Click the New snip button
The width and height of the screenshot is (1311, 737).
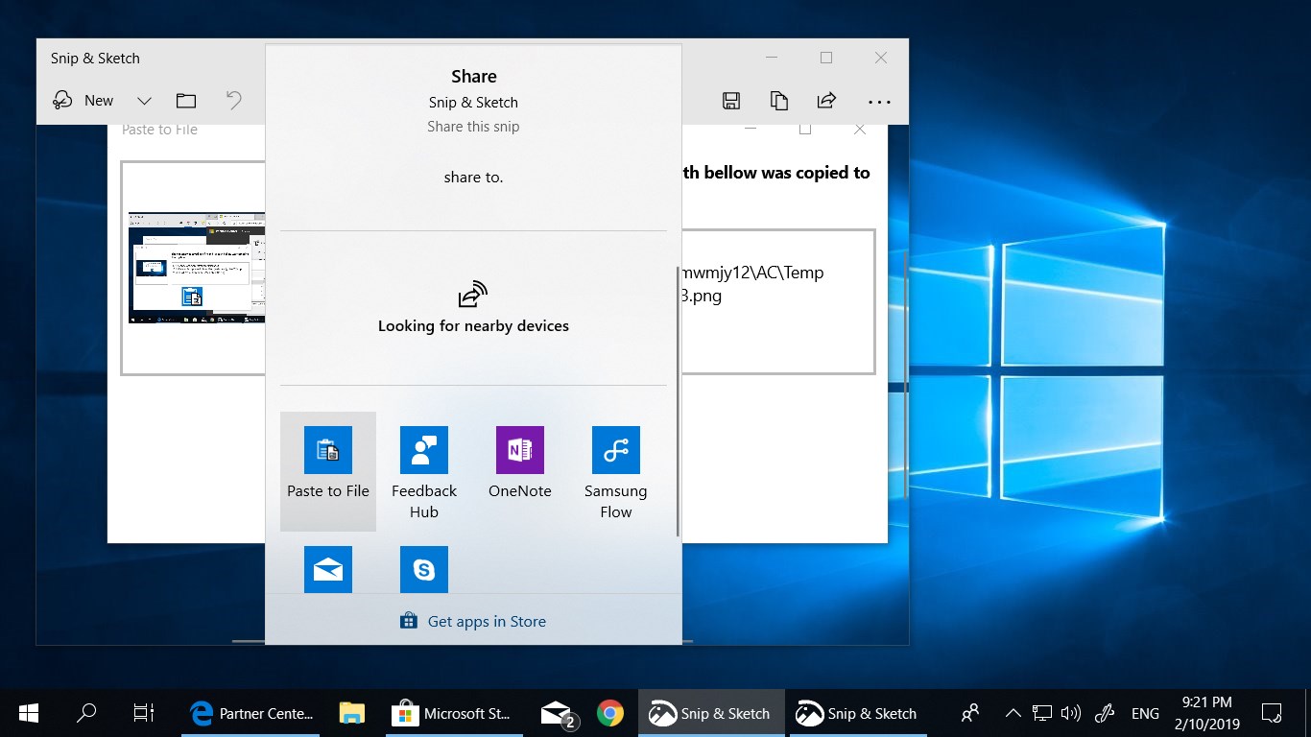click(x=83, y=101)
